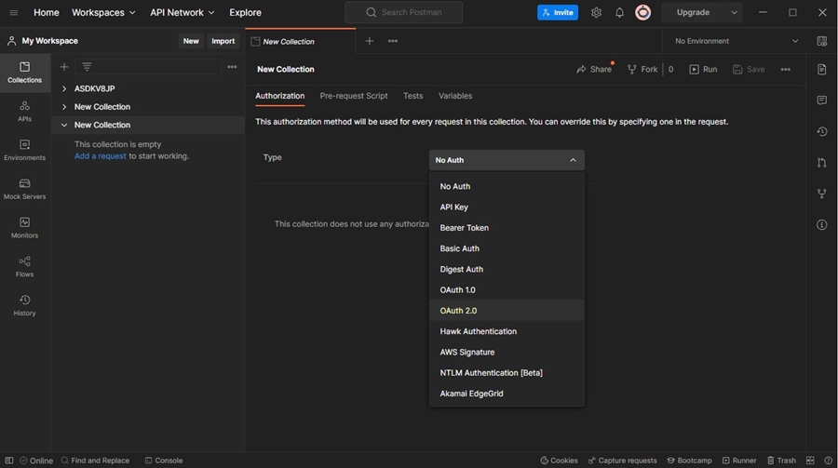Choose OAuth 1.0 option
Image resolution: width=838 pixels, height=468 pixels.
[x=507, y=290]
